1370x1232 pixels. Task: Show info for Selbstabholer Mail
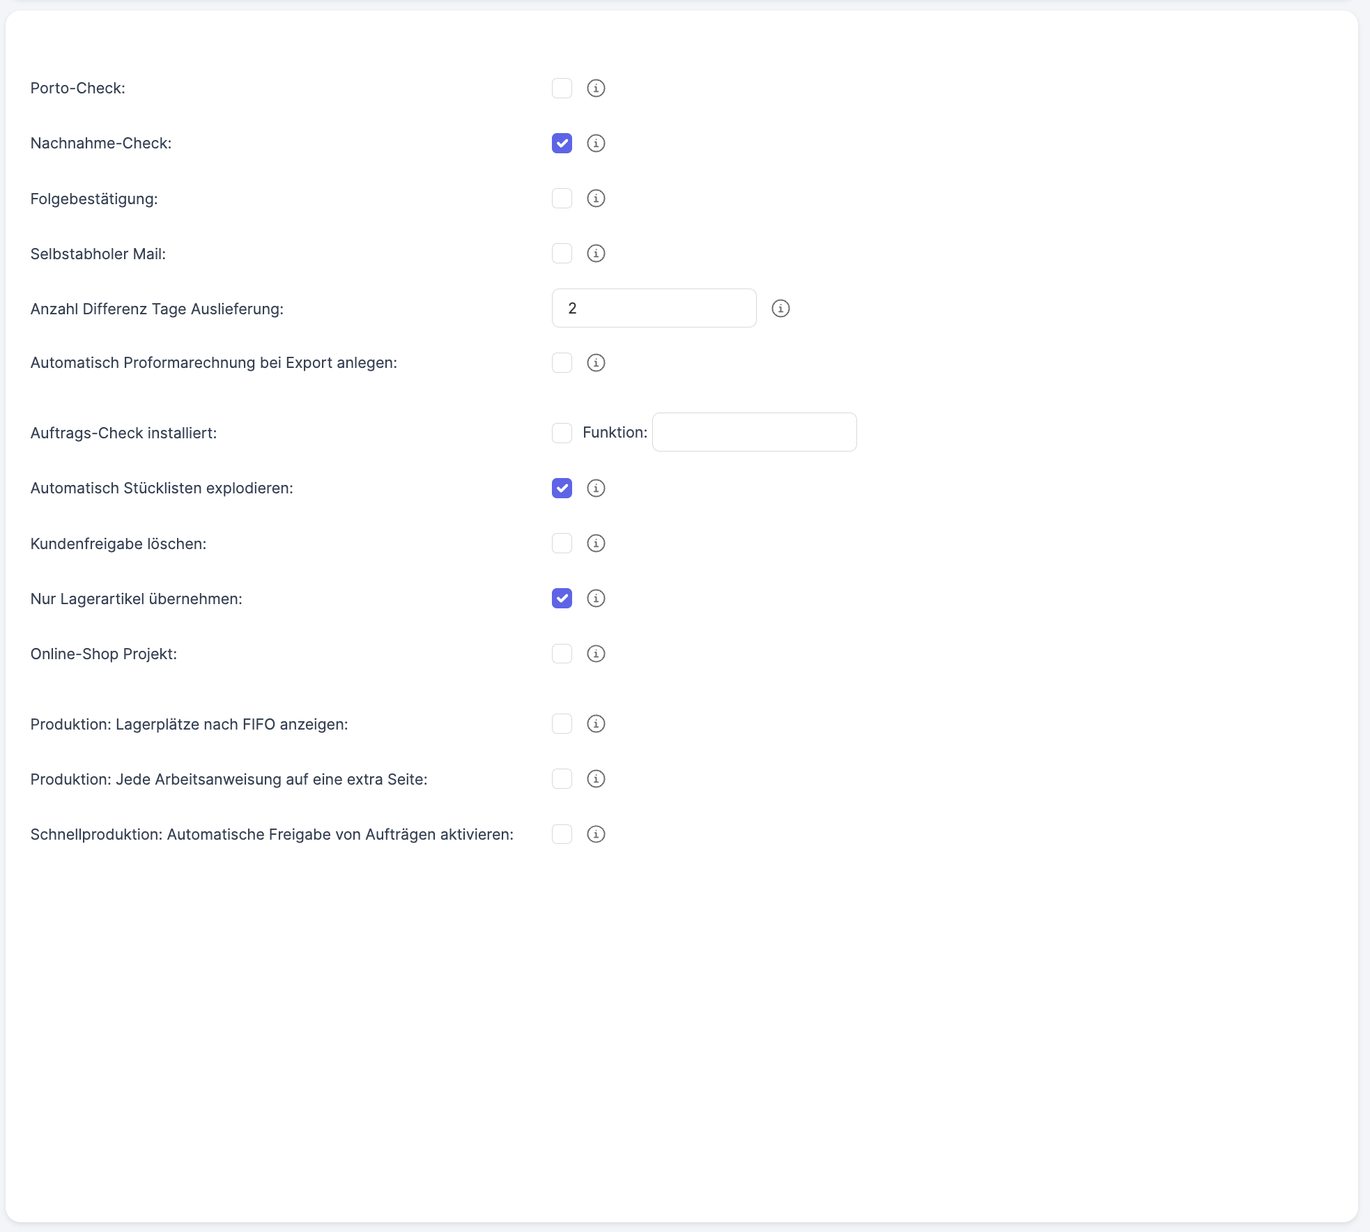(x=596, y=254)
